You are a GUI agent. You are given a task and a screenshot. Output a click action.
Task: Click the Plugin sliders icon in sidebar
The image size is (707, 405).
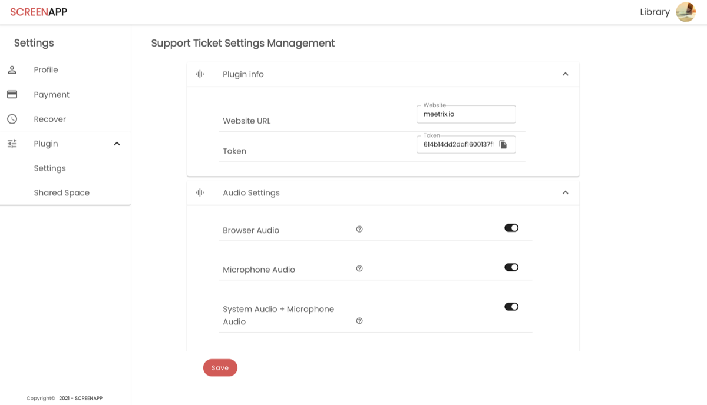coord(12,143)
